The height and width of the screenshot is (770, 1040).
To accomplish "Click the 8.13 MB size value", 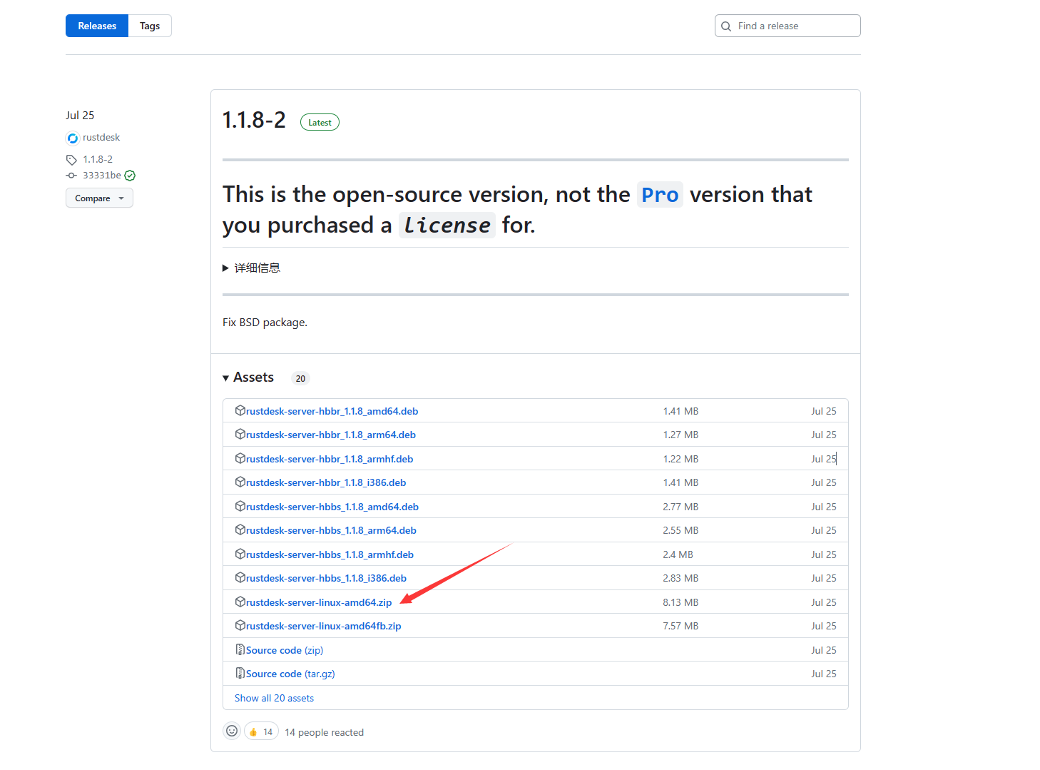I will tap(680, 602).
